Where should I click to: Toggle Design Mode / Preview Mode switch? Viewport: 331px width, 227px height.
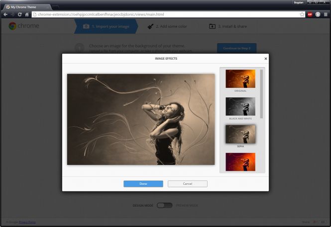(x=164, y=205)
